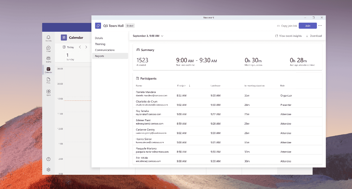Expand the Download options menu
Image resolution: width=352 pixels, height=189 pixels.
[x=314, y=36]
